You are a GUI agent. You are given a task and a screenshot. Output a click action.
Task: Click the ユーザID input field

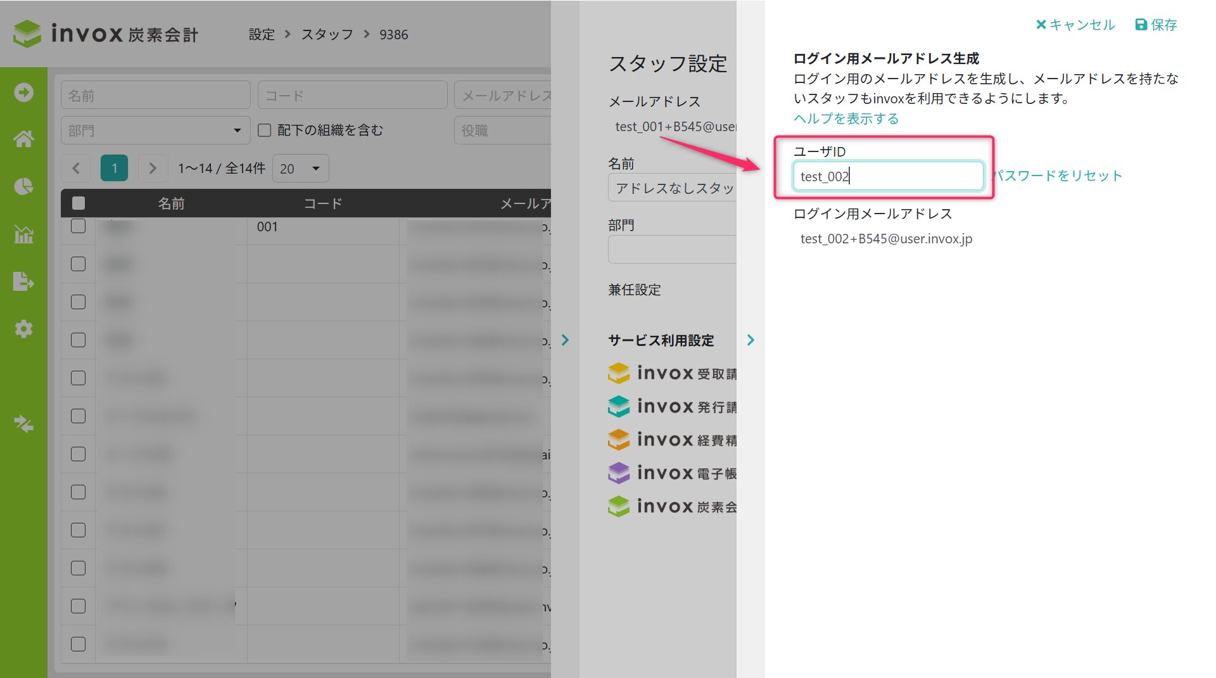point(887,176)
